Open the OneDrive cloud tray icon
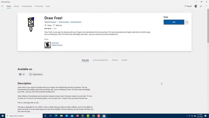Viewport: 209px width, 118px height. pyautogui.click(x=195, y=116)
